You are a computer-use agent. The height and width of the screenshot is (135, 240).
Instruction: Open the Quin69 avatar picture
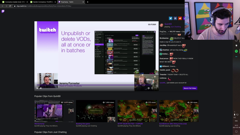tap(162, 25)
